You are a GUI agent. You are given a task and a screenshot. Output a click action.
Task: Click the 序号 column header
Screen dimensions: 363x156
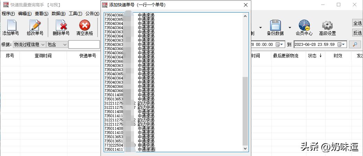[10, 56]
